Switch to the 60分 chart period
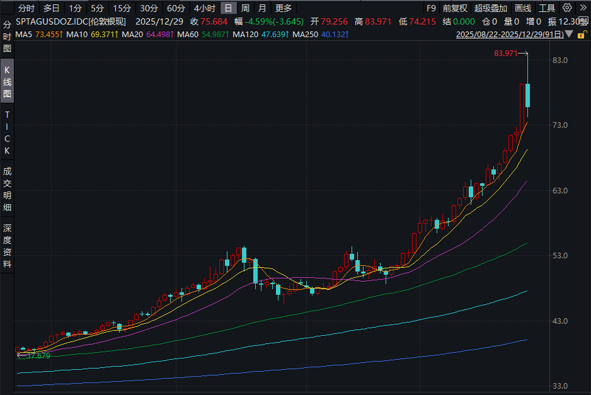The height and width of the screenshot is (395, 591). click(176, 8)
